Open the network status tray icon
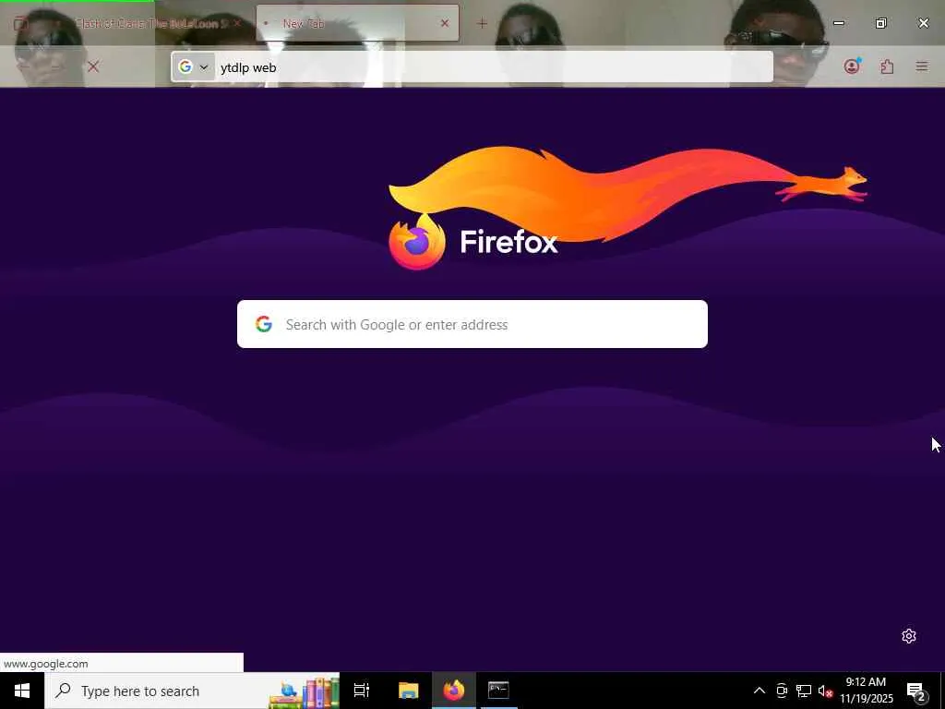This screenshot has width=945, height=709. click(804, 691)
